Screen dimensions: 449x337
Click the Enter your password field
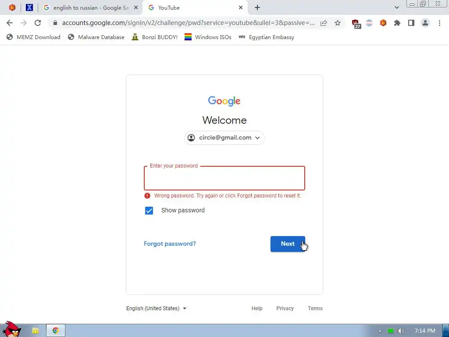(224, 178)
